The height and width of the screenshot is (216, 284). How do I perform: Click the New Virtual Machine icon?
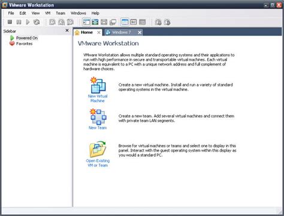click(x=98, y=85)
